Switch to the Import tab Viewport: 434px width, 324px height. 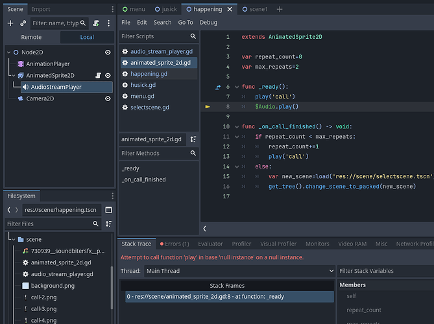[x=41, y=9]
